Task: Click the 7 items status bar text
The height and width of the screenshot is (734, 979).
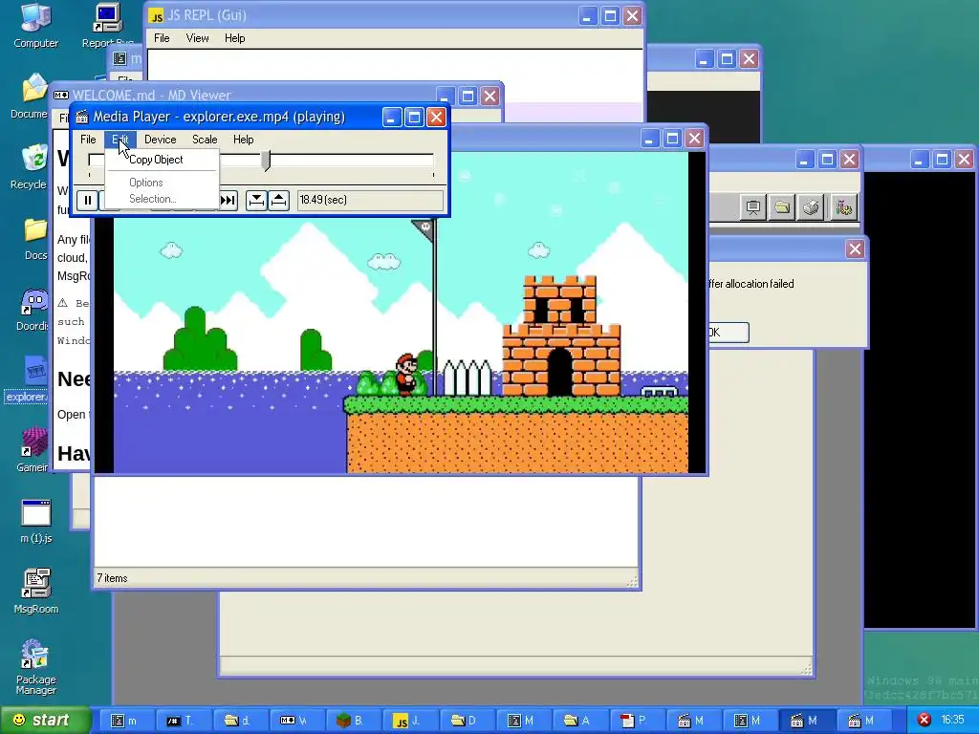Action: (113, 578)
